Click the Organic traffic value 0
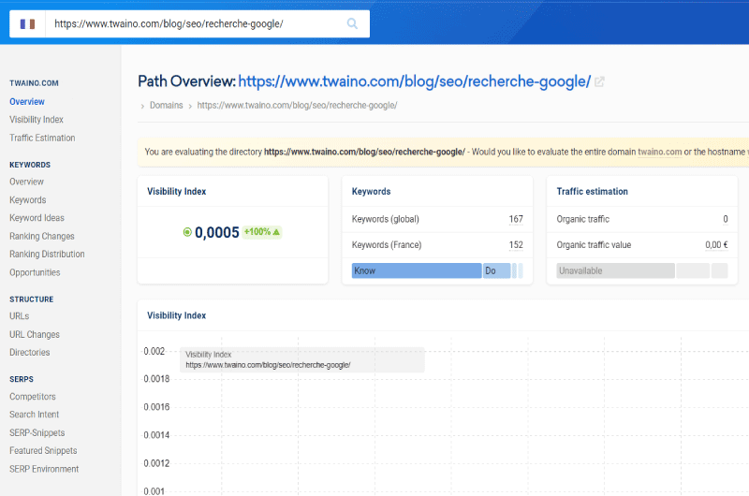Viewport: 749px width, 496px height. coord(725,219)
